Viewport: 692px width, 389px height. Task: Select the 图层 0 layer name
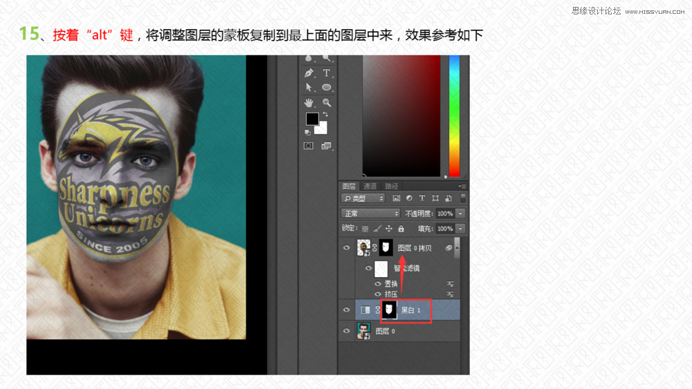[x=385, y=331]
